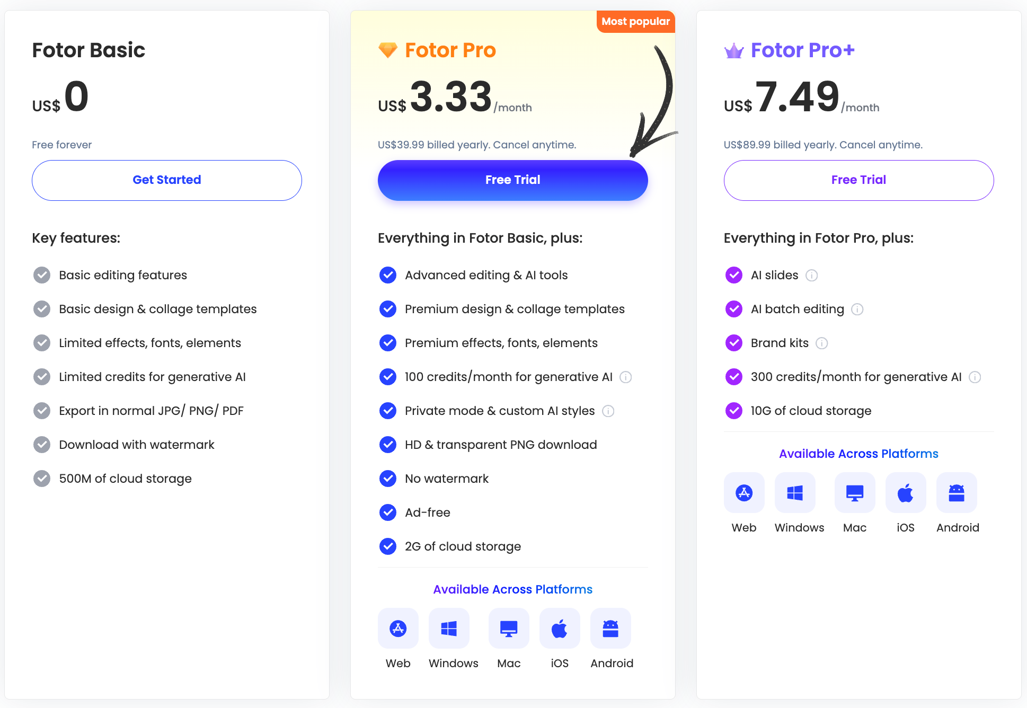Click the orange diamond icon next to Fotor Pro
Image resolution: width=1027 pixels, height=708 pixels.
coord(388,50)
